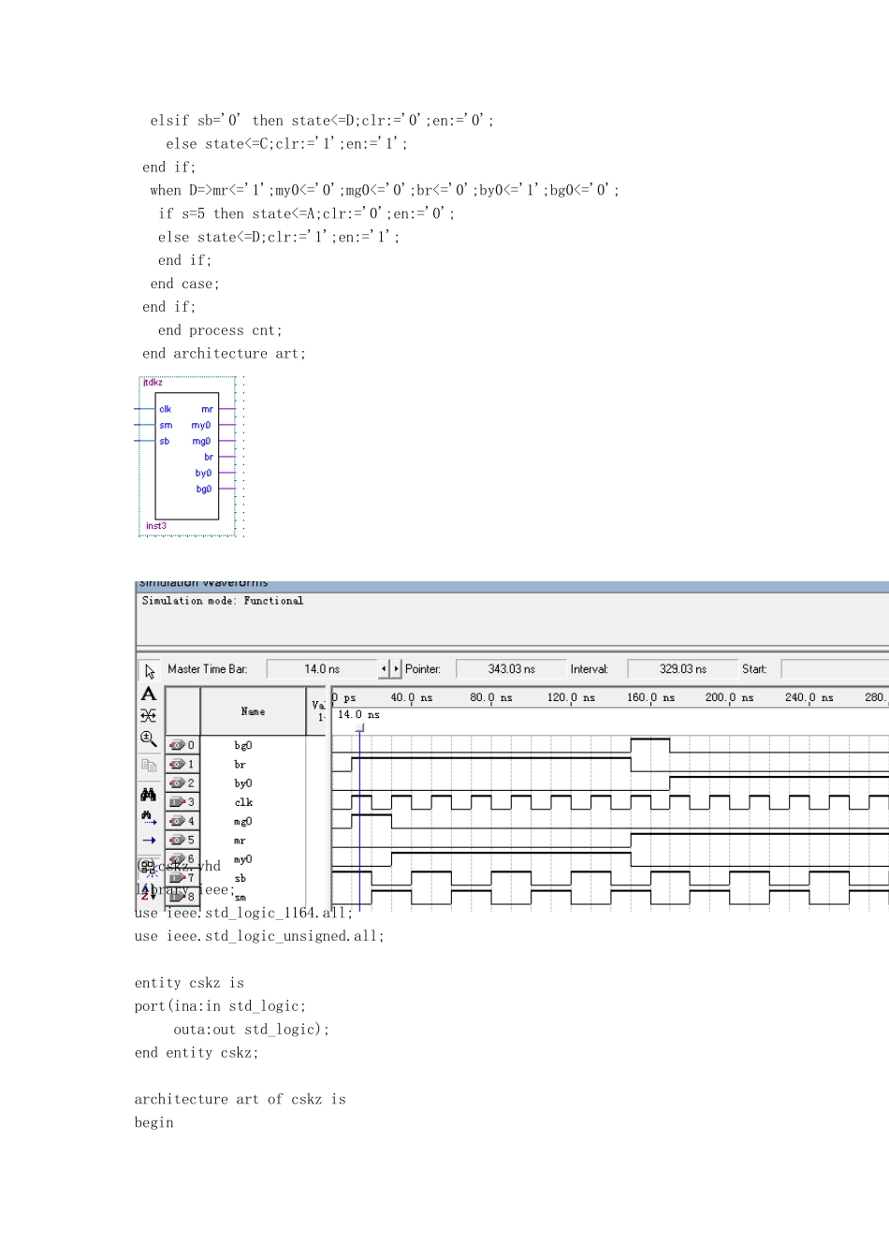Click the greyed-out copy pages icon
889x1258 pixels.
tap(149, 766)
